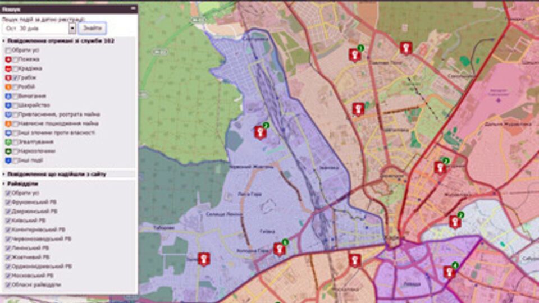Click the red Пожежа legend icon
The width and height of the screenshot is (539, 303).
point(8,59)
